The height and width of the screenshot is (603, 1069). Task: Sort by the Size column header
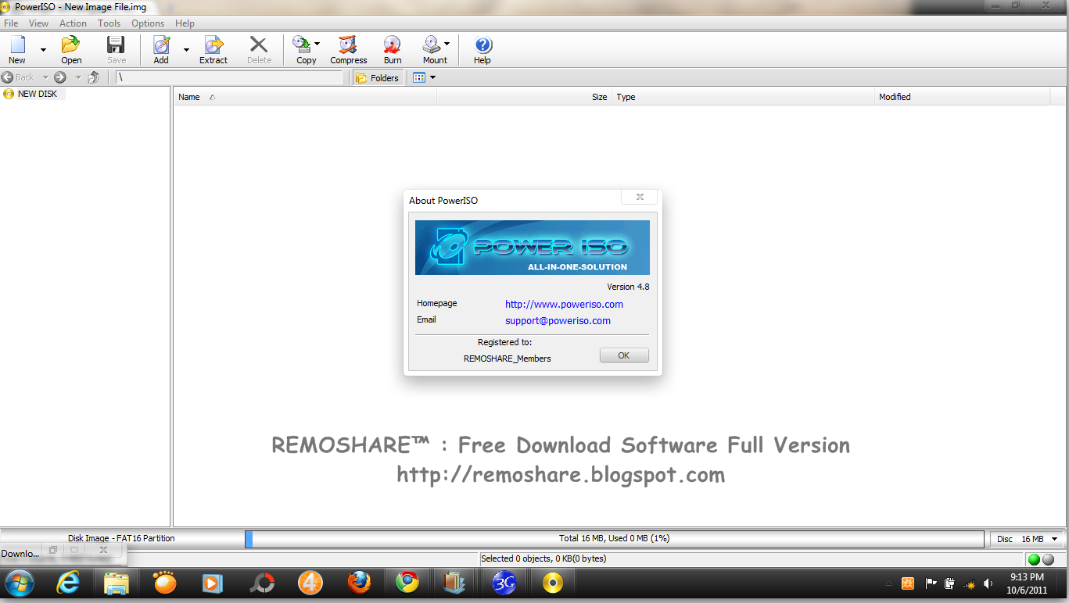click(523, 97)
